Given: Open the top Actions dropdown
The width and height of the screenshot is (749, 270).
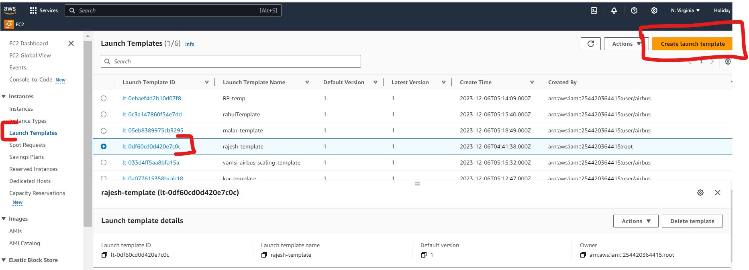Looking at the screenshot, I should (x=626, y=44).
